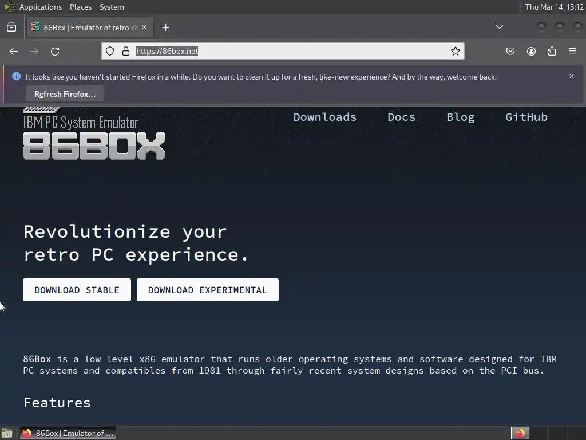The width and height of the screenshot is (586, 440).
Task: Click the site security padlock icon
Action: click(126, 51)
